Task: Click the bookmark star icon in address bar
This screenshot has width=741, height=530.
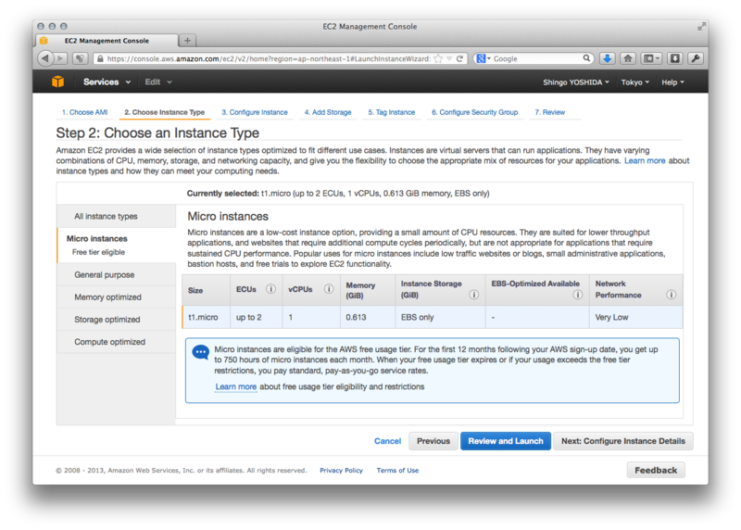Action: click(x=438, y=58)
